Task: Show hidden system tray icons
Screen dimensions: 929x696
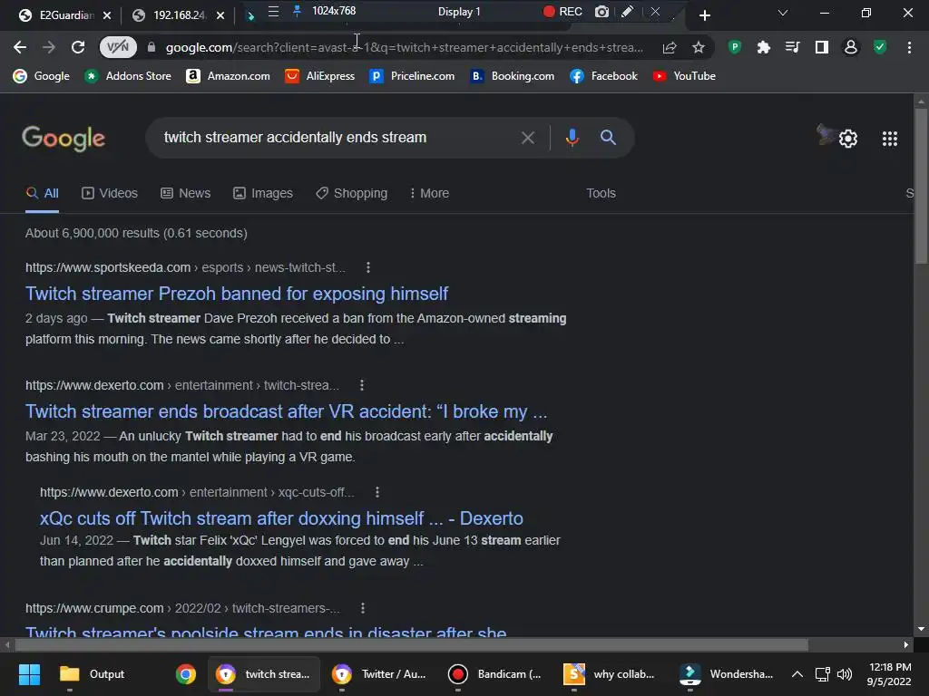Action: tap(797, 674)
